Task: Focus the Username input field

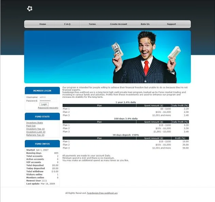Action: coord(48,97)
